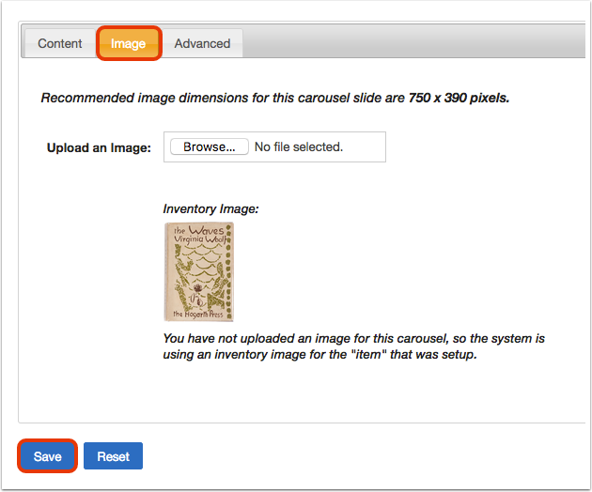The width and height of the screenshot is (592, 492).
Task: Click the gray tab strip beside Advanced
Action: 413,41
